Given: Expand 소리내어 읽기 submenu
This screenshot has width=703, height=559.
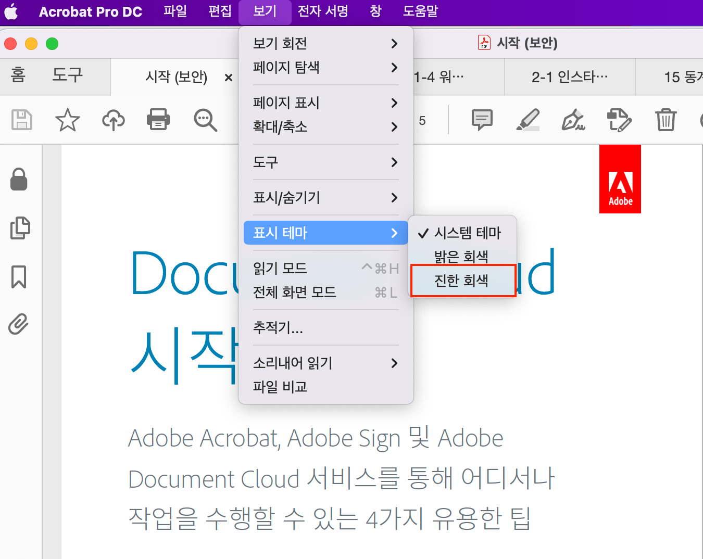Looking at the screenshot, I should (x=326, y=363).
